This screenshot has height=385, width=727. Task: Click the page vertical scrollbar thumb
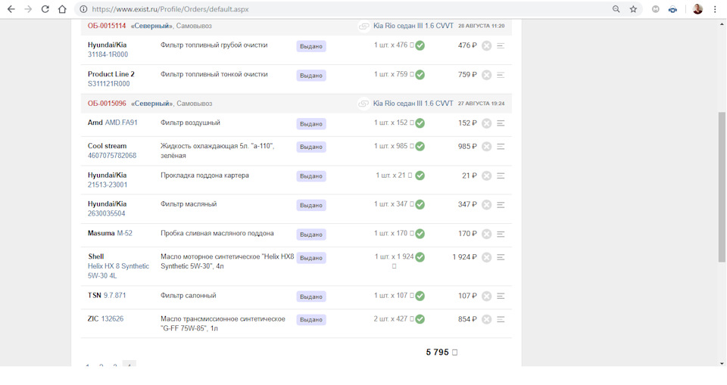click(x=722, y=187)
